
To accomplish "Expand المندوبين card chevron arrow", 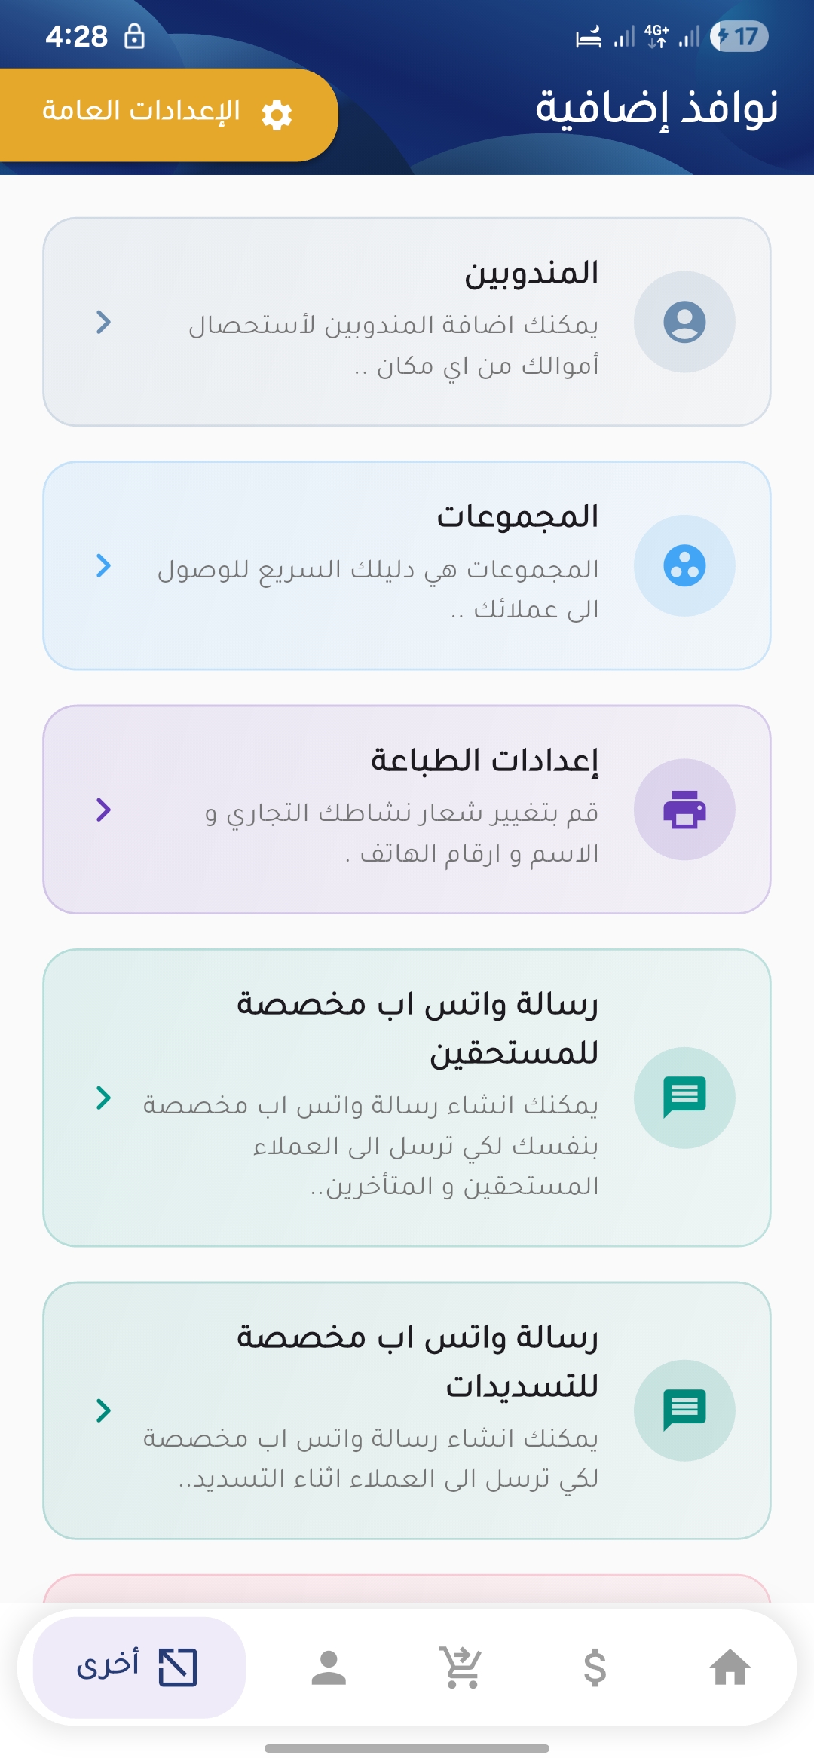I will click(104, 322).
